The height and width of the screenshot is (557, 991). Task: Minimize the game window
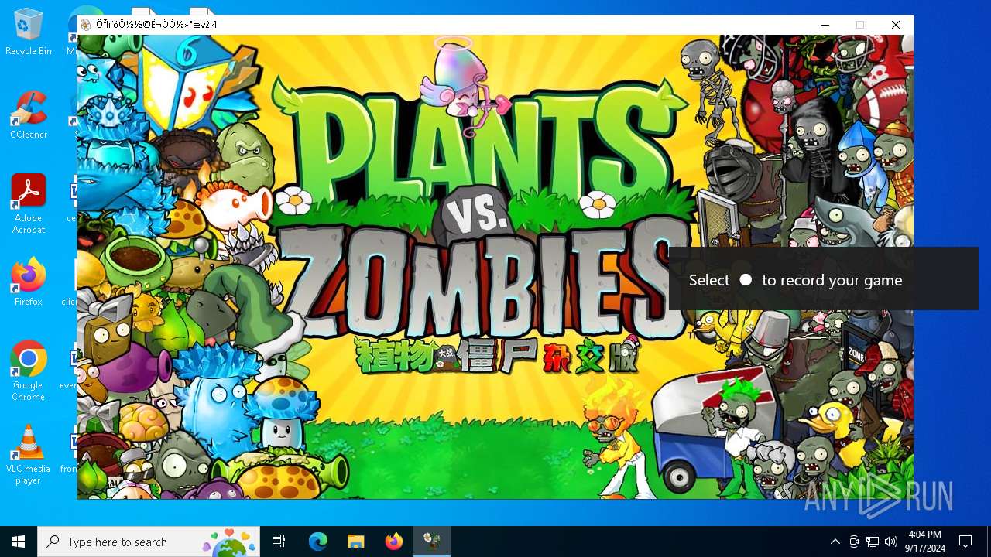pos(825,25)
